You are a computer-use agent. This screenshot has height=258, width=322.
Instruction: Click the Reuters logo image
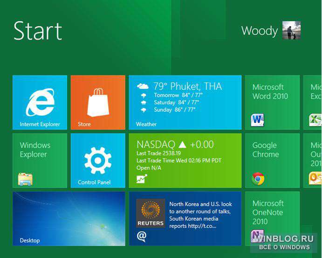(x=151, y=213)
